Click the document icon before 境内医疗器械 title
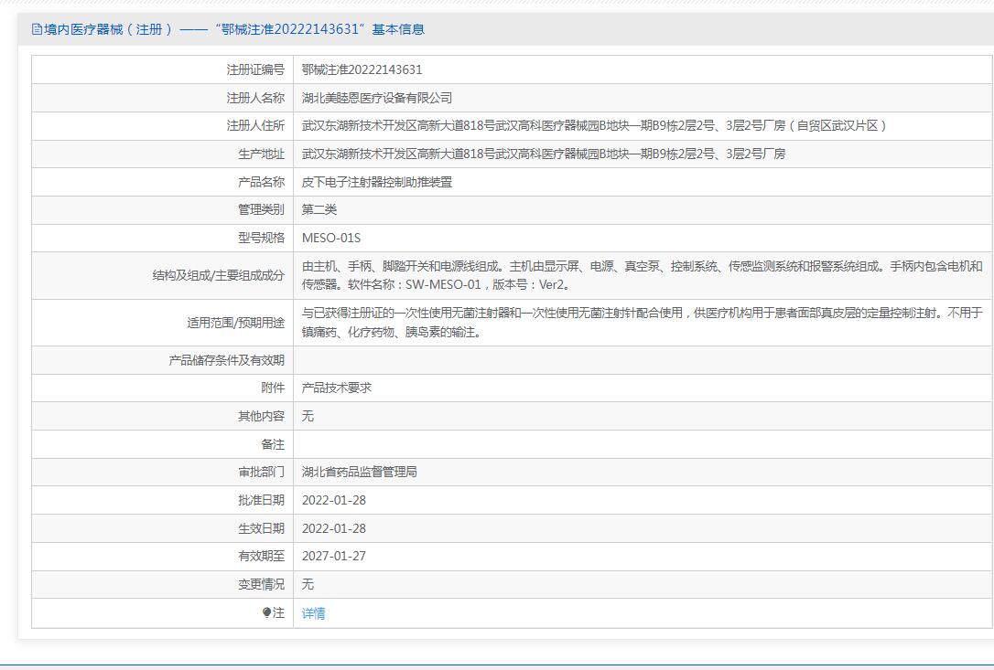The width and height of the screenshot is (994, 670). tap(37, 29)
